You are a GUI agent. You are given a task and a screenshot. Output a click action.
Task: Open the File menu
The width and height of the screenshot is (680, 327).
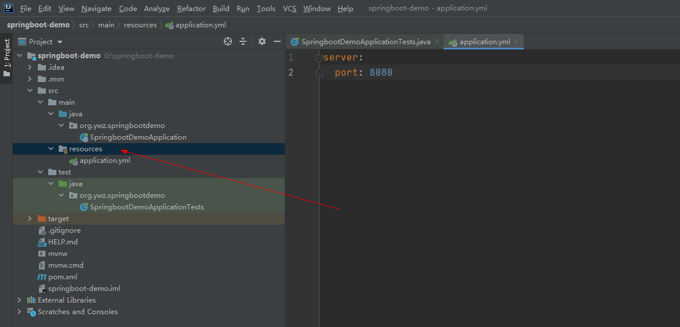pos(26,9)
